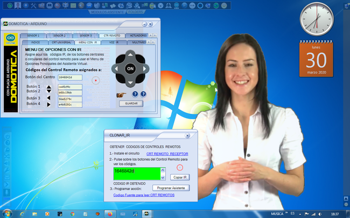
Task: Open the MODULOS ASISTENTE tab under top toolbar
Action: click(107, 12)
